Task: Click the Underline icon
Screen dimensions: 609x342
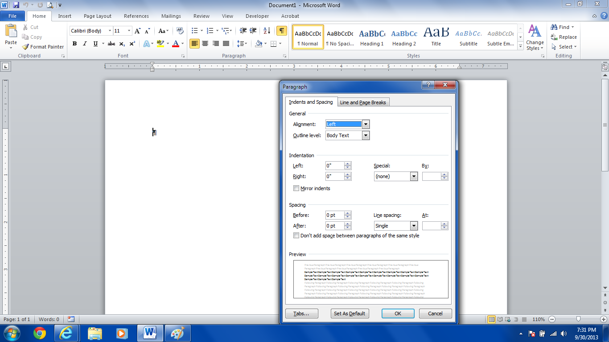Action: click(x=95, y=44)
